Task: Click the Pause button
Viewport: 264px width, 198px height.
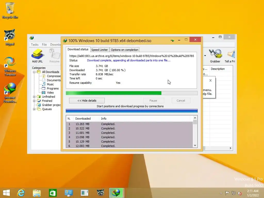Action: 153,101
